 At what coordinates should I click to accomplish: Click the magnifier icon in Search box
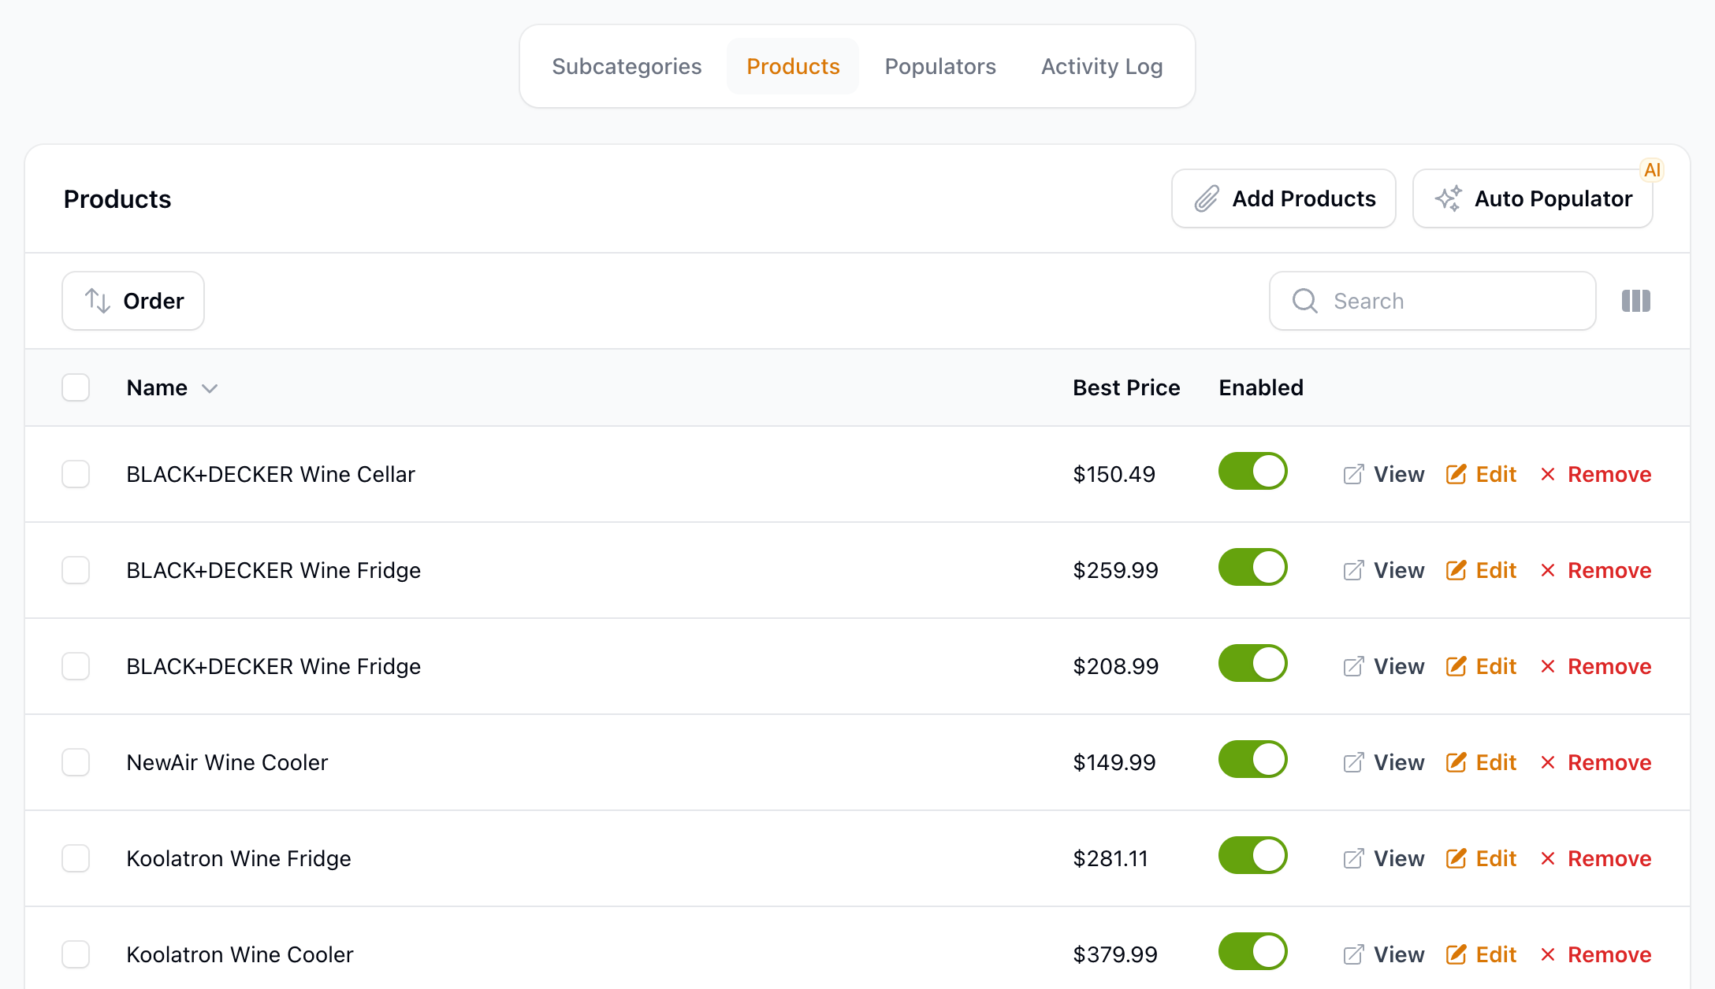tap(1305, 301)
